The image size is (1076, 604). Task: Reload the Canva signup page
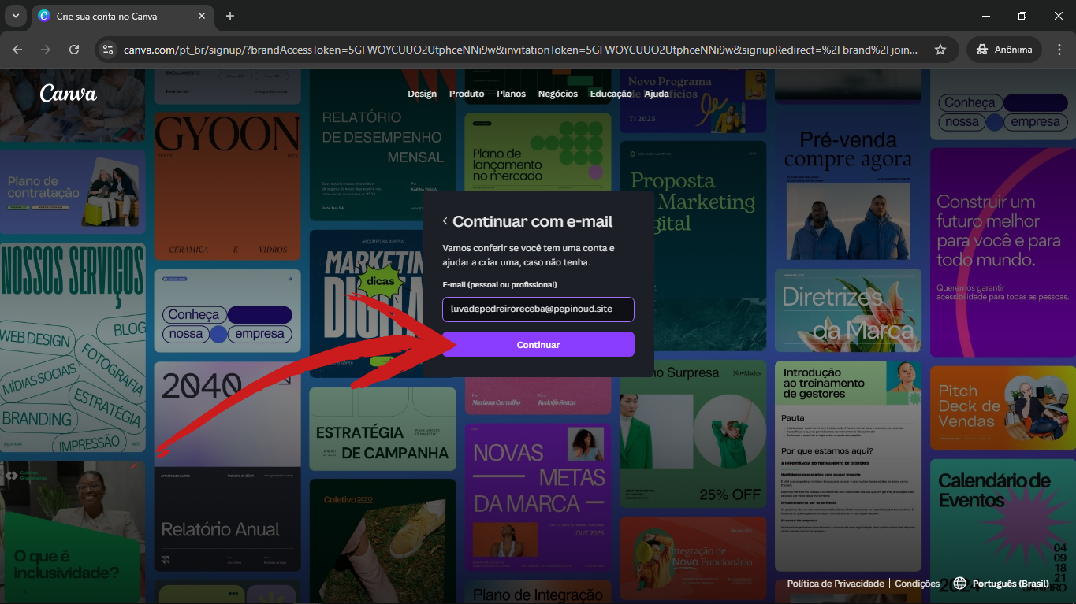coord(74,50)
